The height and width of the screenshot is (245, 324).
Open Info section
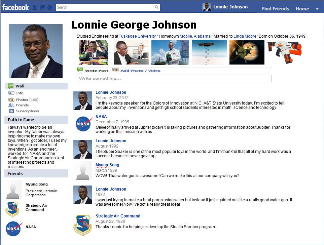coord(20,93)
